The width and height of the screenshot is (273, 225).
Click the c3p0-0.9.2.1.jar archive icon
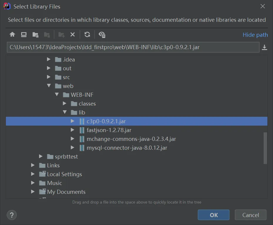pyautogui.click(x=82, y=121)
